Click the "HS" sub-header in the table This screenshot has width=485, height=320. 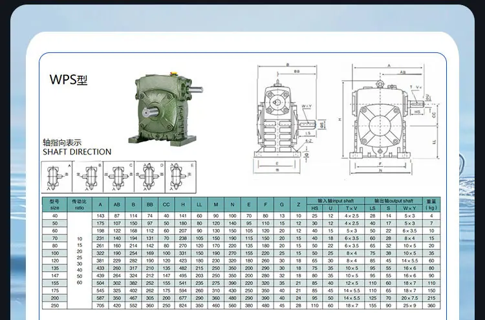click(314, 208)
